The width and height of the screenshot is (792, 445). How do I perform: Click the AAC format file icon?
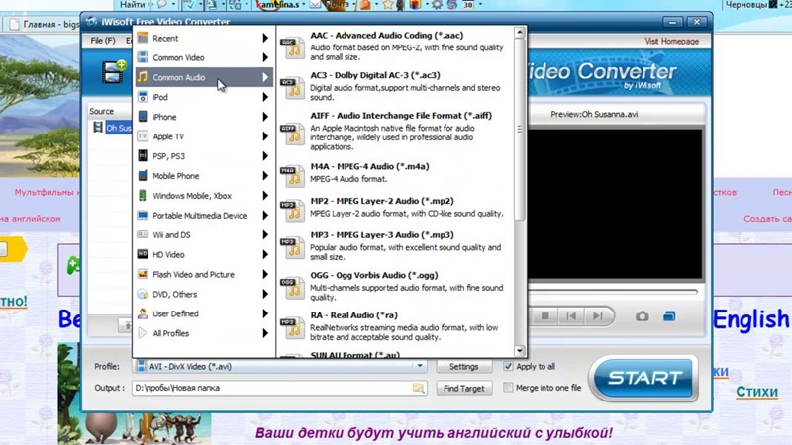pos(292,46)
